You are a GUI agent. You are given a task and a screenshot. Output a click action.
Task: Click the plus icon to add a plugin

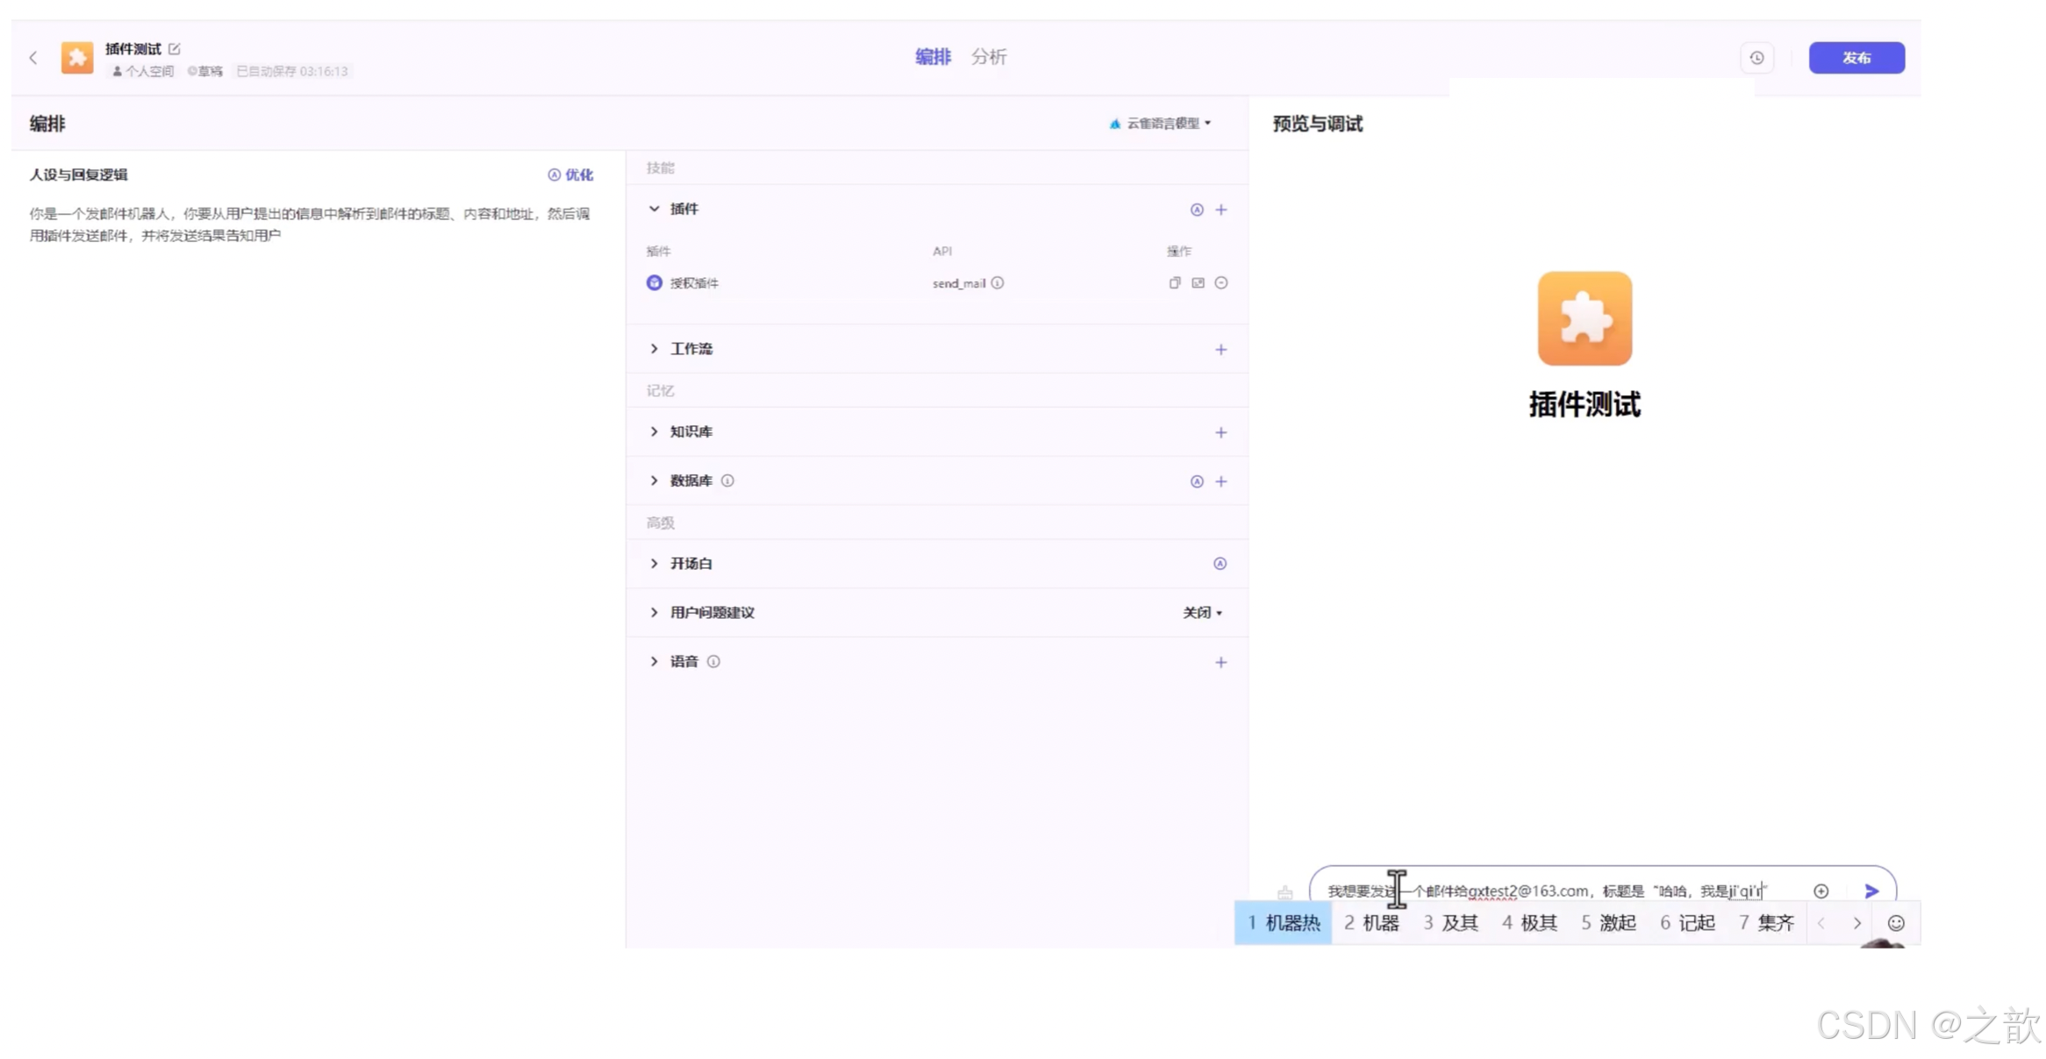point(1220,210)
